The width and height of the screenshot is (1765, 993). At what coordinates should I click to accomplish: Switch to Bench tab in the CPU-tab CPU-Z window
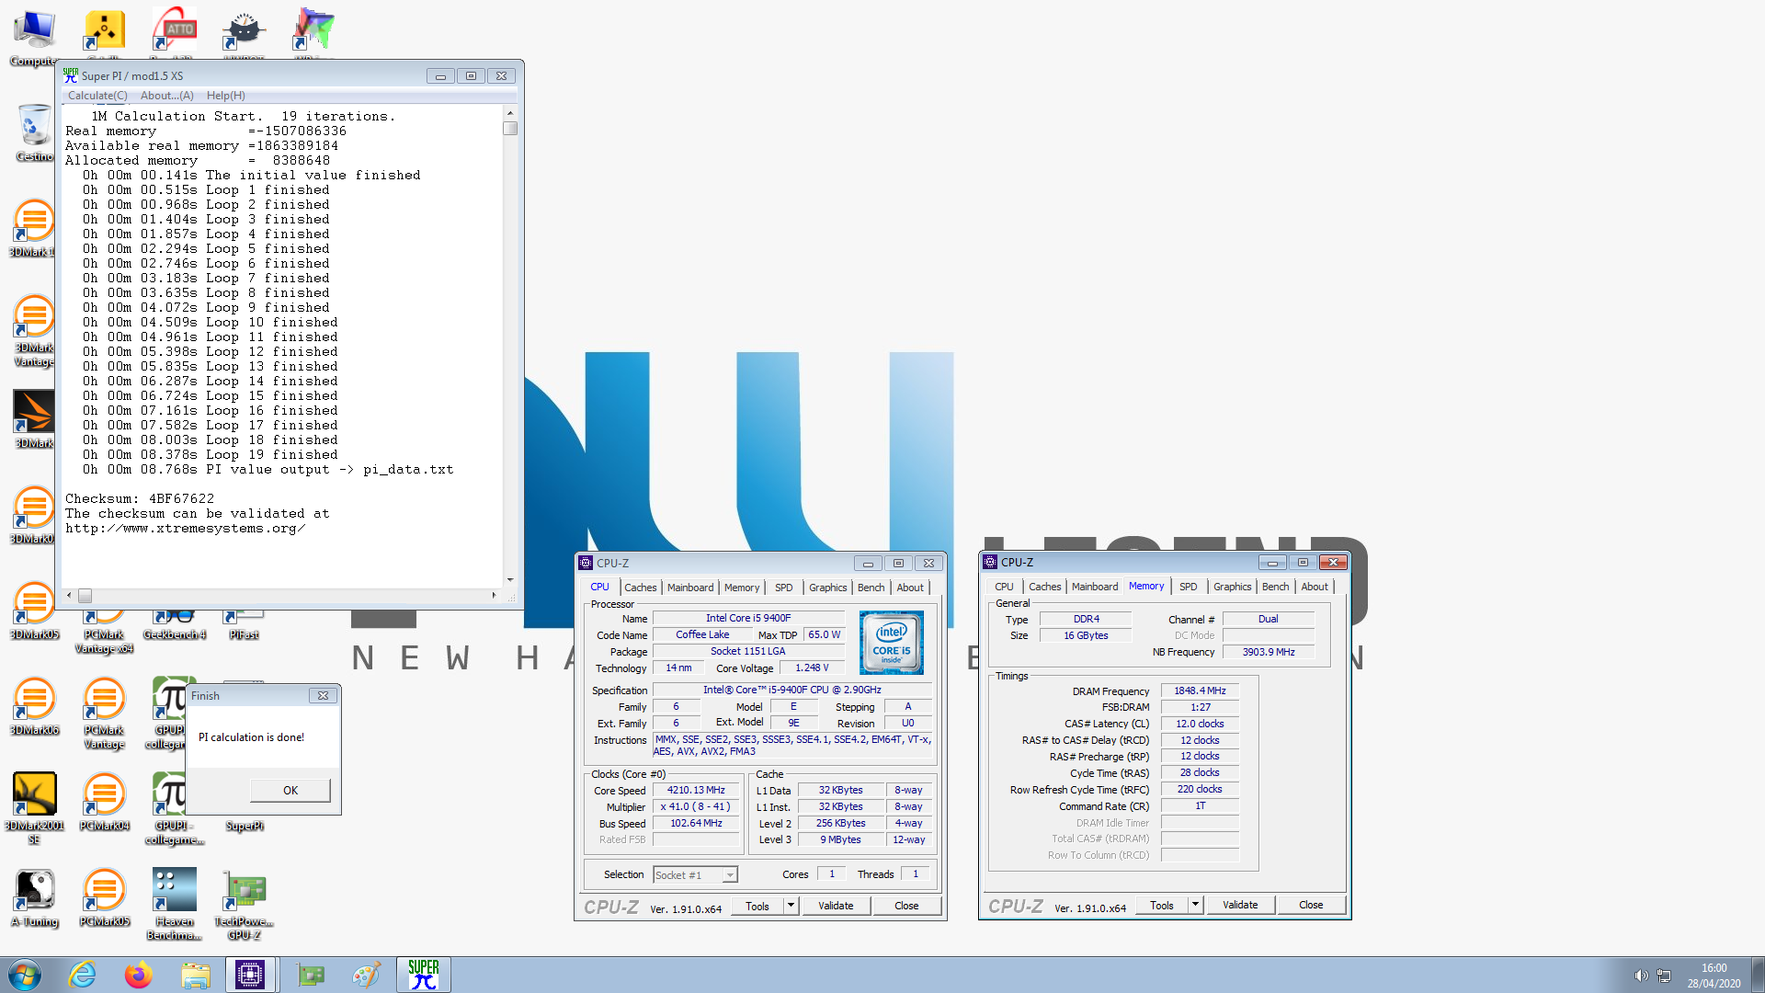click(x=871, y=588)
